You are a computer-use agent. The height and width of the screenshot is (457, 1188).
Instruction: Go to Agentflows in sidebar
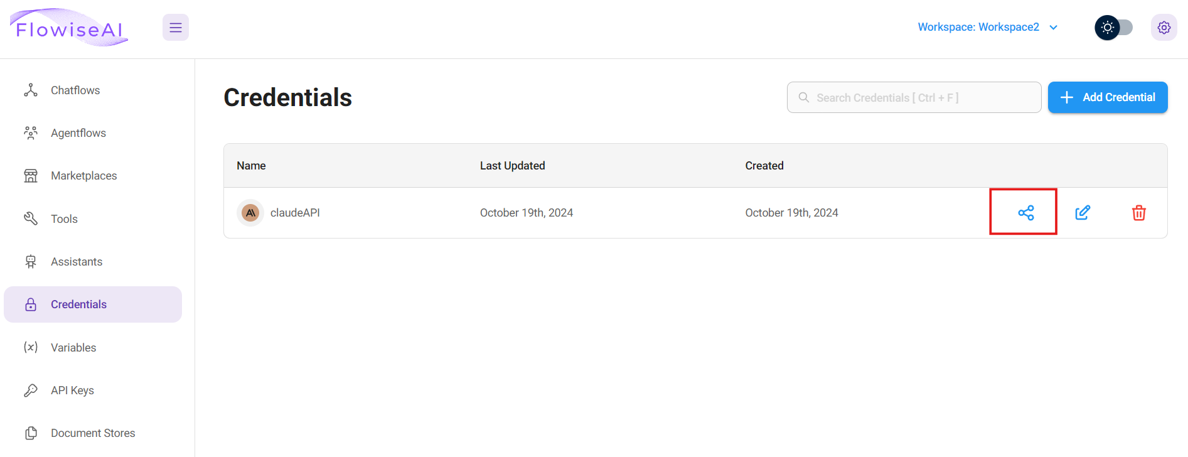[x=78, y=133]
